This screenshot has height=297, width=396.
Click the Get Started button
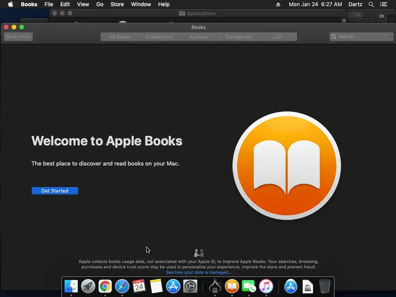click(x=55, y=191)
